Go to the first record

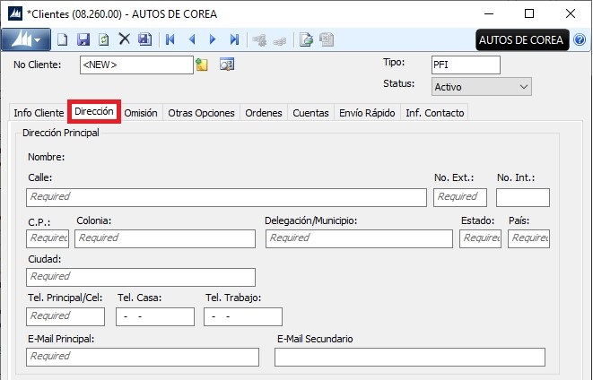click(170, 39)
